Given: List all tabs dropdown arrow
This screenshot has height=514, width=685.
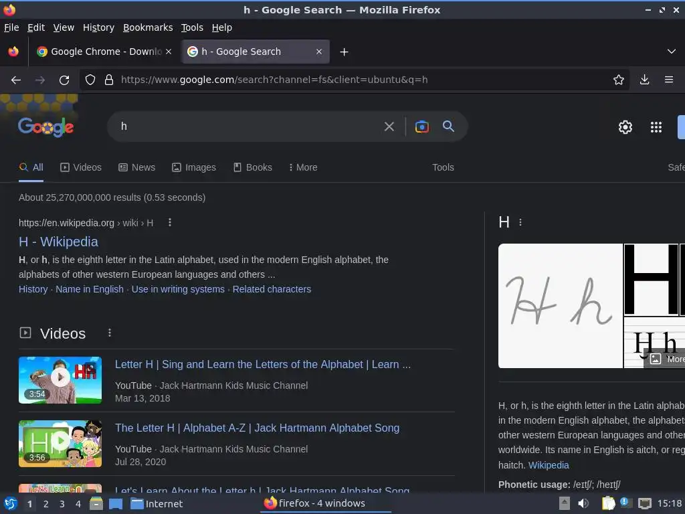Looking at the screenshot, I should pos(672,52).
